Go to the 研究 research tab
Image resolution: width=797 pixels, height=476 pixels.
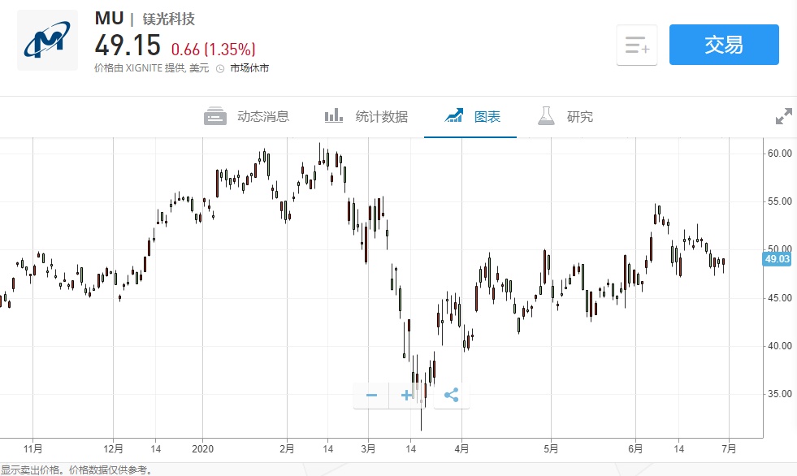tap(565, 117)
